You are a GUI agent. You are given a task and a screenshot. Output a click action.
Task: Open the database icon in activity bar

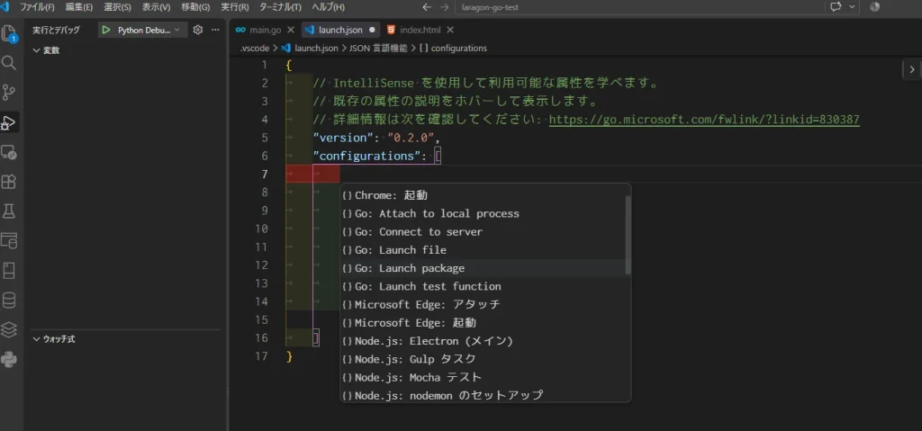(9, 301)
